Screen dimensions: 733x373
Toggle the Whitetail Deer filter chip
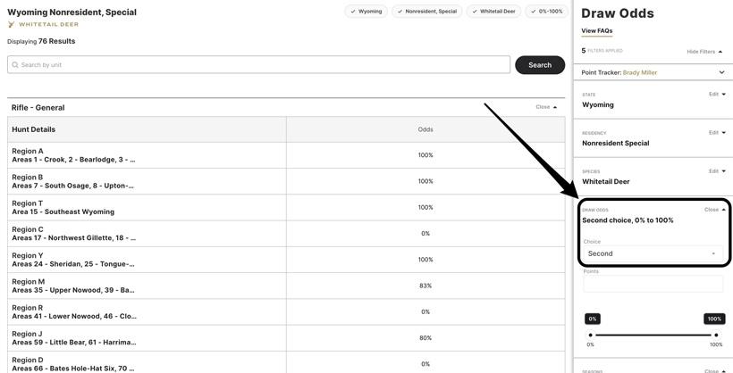[x=493, y=12]
